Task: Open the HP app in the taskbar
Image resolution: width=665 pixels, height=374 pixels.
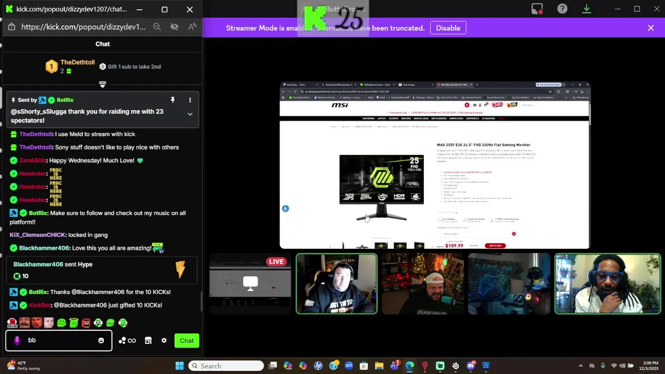Action: click(318, 366)
